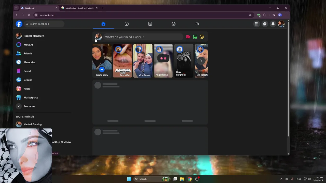Viewport: 326px width, 183px height.
Task: Open File Explorer from the taskbar
Action: pos(182,179)
